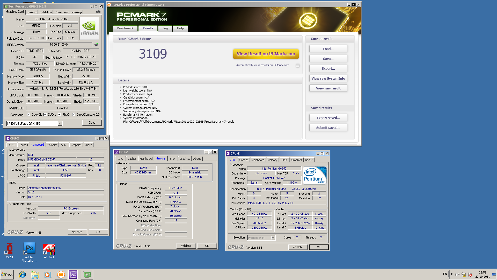Click the GPU-Z screenshot camera icon

(x=98, y=12)
